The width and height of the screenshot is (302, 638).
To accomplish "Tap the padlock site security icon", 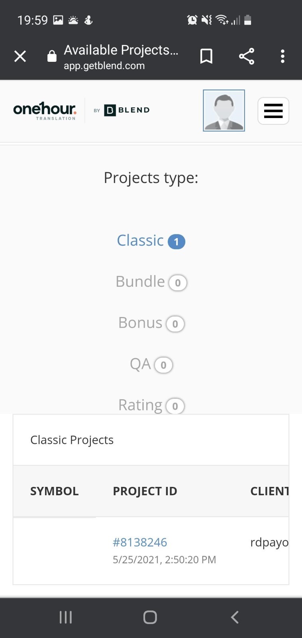I will coord(52,56).
